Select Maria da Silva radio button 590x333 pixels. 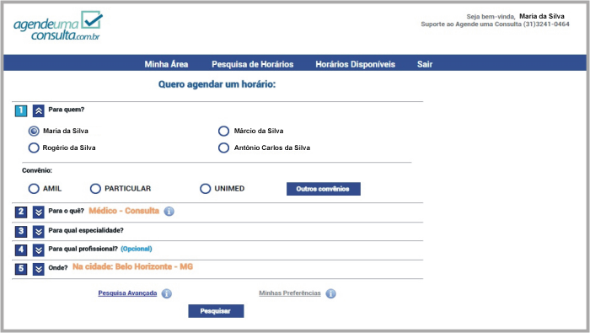tap(34, 131)
